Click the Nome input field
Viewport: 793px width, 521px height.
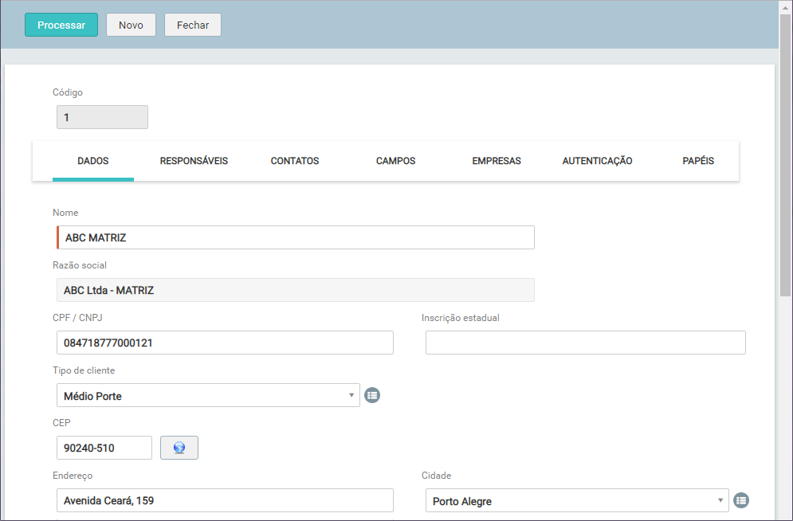point(296,237)
